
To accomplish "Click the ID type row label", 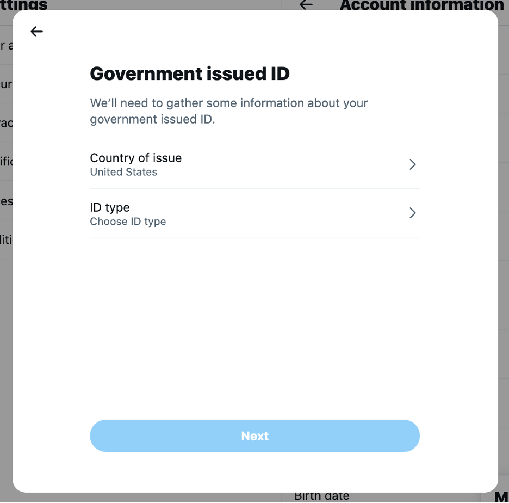I will coord(110,207).
